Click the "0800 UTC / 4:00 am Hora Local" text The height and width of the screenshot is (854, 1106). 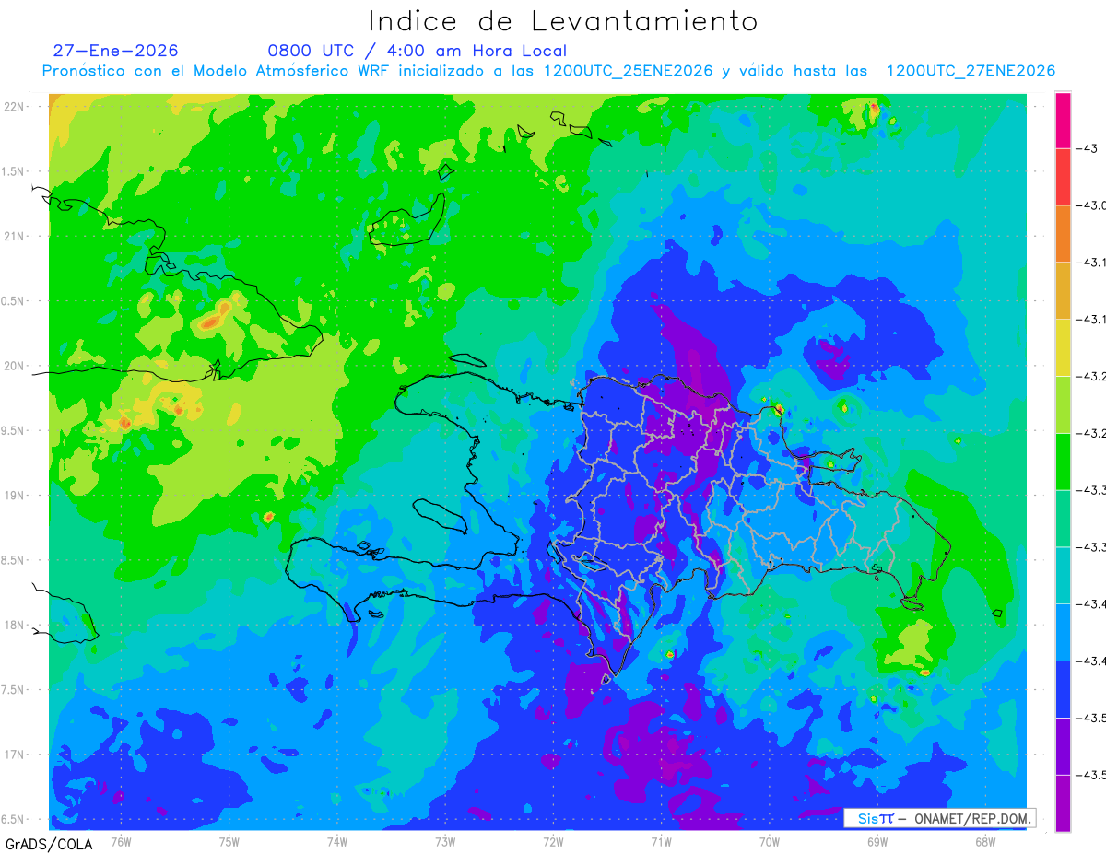417,51
